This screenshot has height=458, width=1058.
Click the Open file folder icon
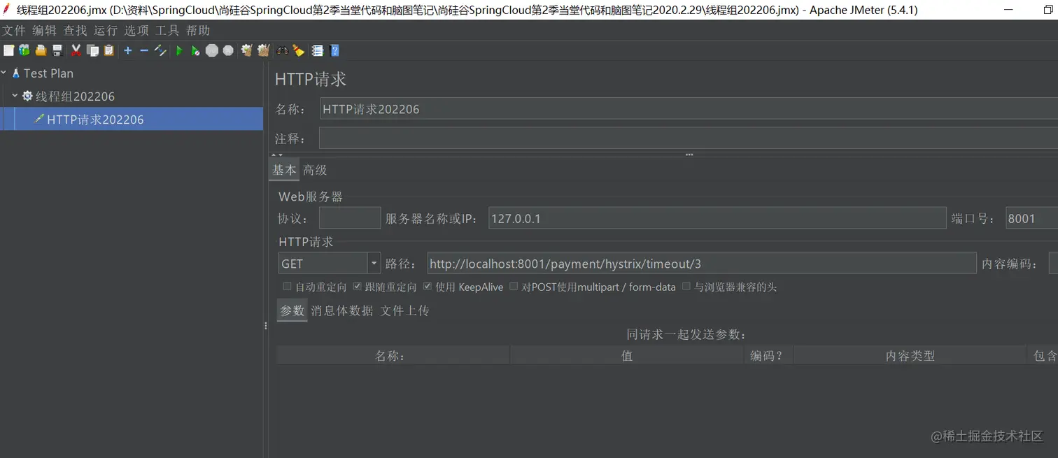click(x=41, y=50)
